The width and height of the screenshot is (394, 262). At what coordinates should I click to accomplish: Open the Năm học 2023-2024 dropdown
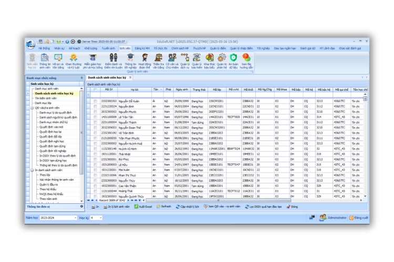point(75,217)
